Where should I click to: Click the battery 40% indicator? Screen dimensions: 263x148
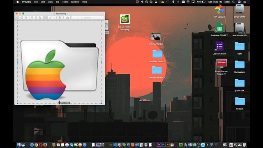(201, 2)
